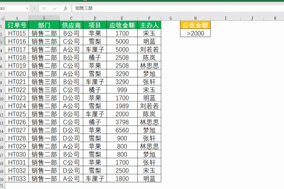Select the 销售三部 cell in HT016 row

point(44,41)
